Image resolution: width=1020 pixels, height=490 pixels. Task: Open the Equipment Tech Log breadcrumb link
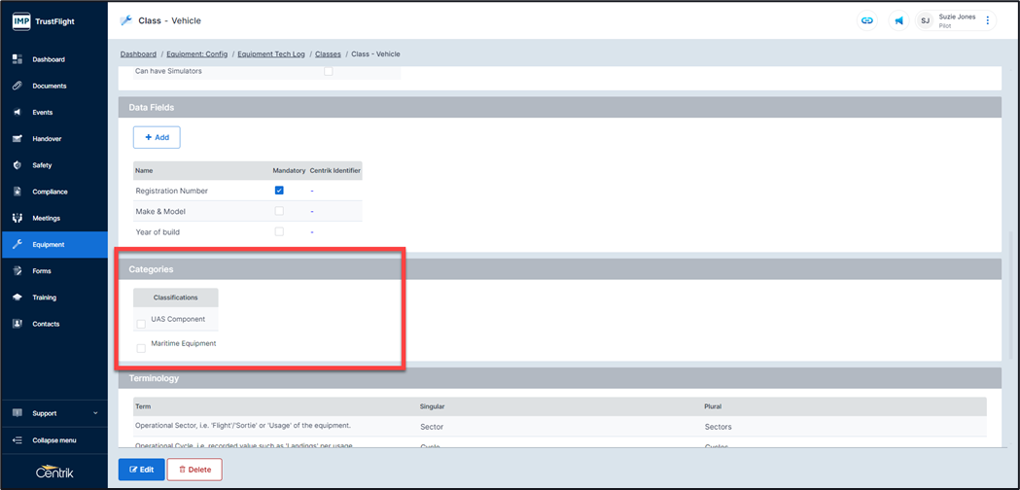click(271, 54)
